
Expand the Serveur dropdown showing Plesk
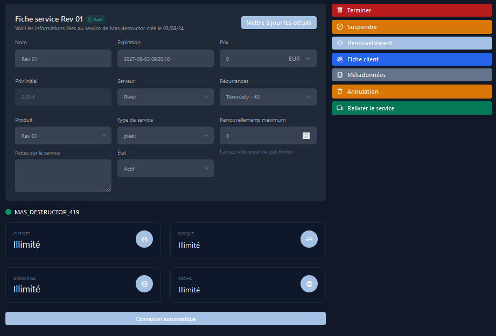pyautogui.click(x=165, y=97)
